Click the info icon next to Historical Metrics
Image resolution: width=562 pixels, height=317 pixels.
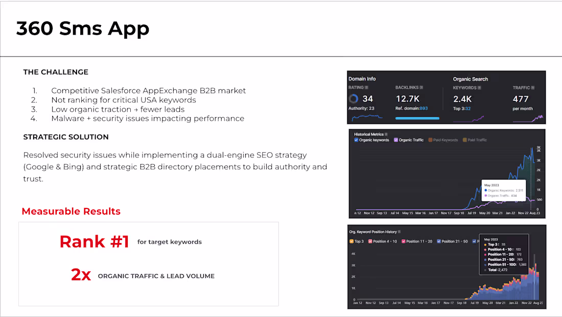(x=386, y=135)
